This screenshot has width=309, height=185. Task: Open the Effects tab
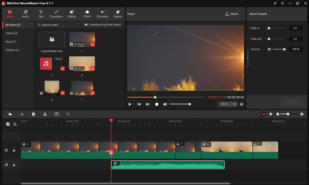(72, 14)
